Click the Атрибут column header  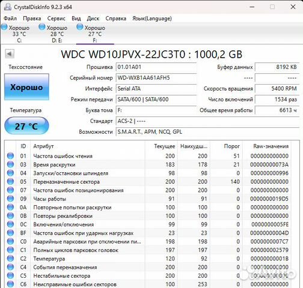88,146
